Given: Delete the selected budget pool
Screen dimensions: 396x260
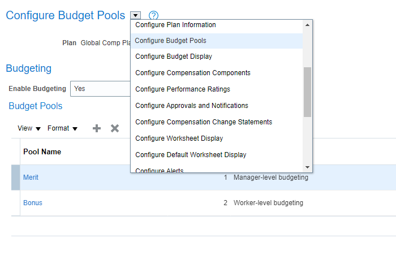Looking at the screenshot, I should coord(115,128).
